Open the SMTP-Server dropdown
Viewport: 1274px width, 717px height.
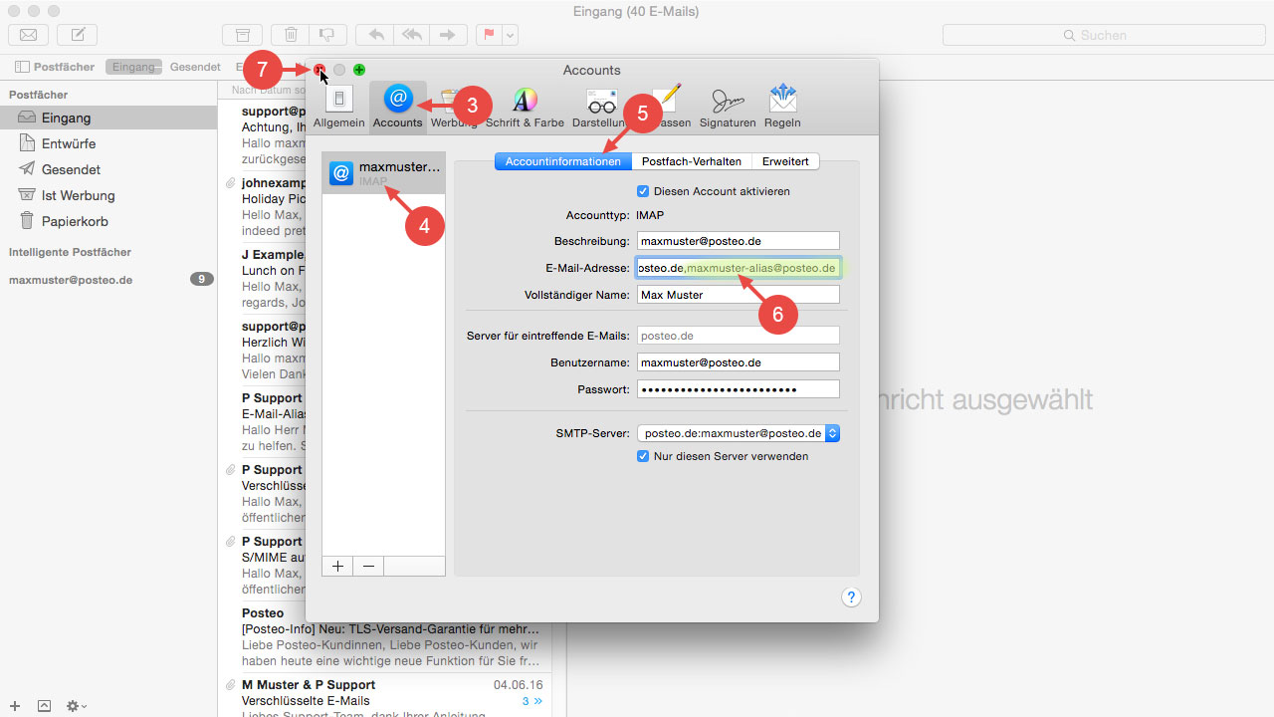click(x=738, y=433)
